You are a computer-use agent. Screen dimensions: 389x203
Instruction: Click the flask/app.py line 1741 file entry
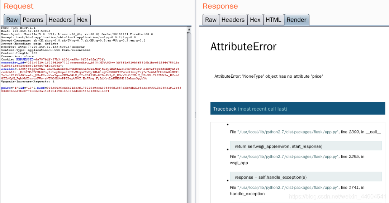pyautogui.click(x=297, y=190)
